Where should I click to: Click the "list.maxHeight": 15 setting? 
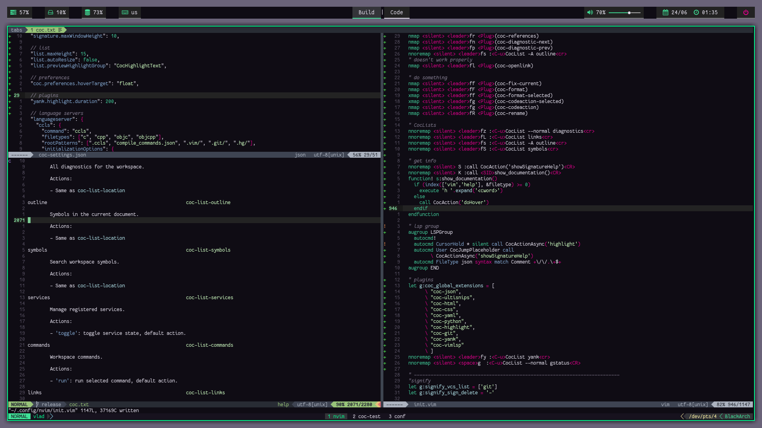point(60,54)
